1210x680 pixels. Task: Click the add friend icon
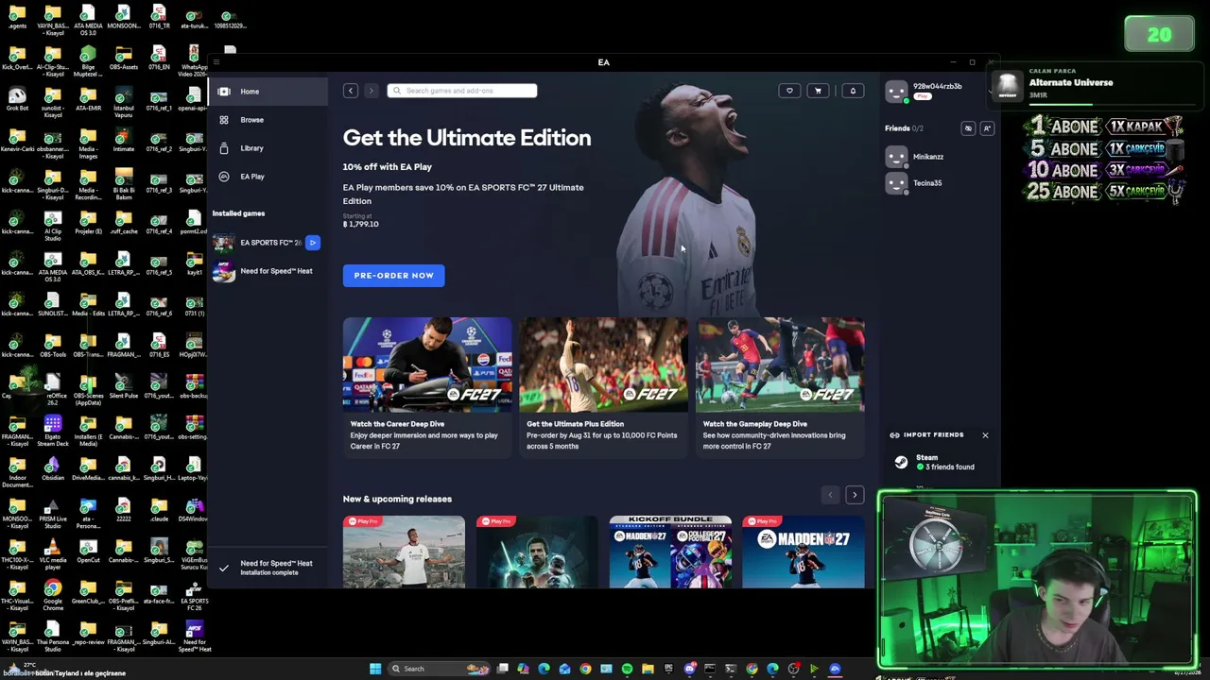(x=987, y=128)
